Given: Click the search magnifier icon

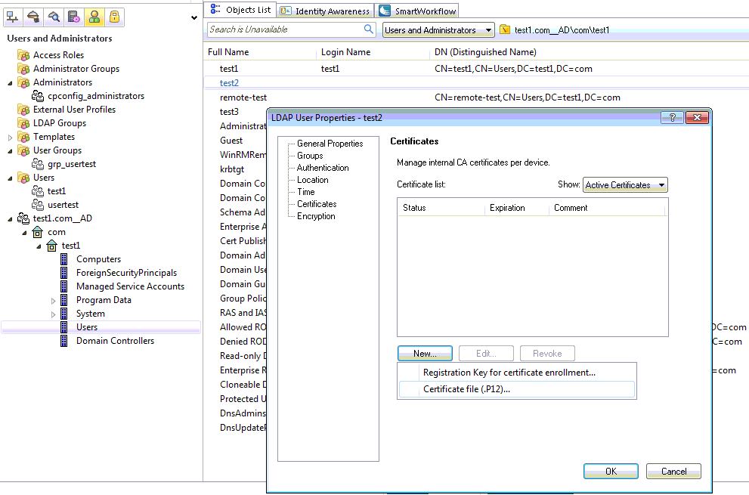Looking at the screenshot, I should 368,29.
